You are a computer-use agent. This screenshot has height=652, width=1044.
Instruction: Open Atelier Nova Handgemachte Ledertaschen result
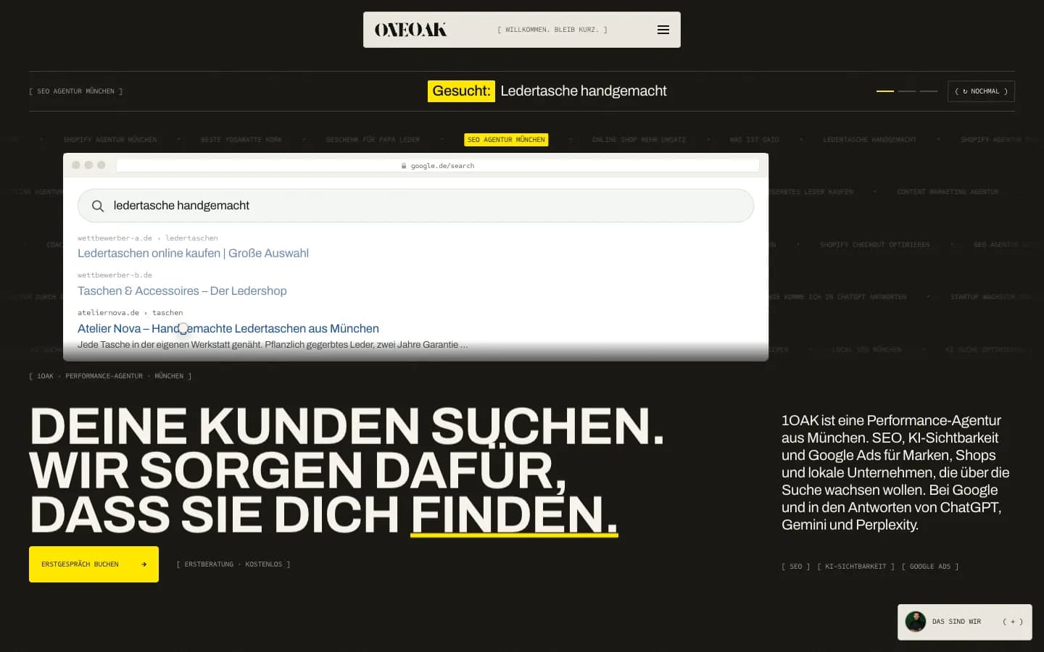pyautogui.click(x=228, y=328)
